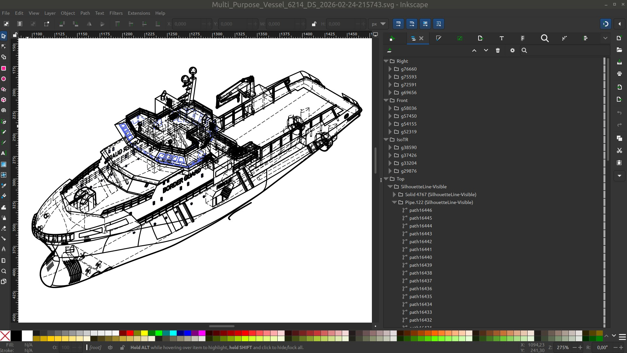Image resolution: width=627 pixels, height=353 pixels.
Task: Select path16440 in the layers list
Action: coord(420,257)
